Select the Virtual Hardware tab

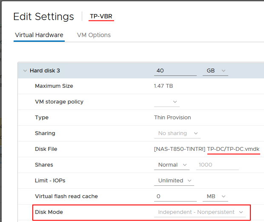click(39, 35)
